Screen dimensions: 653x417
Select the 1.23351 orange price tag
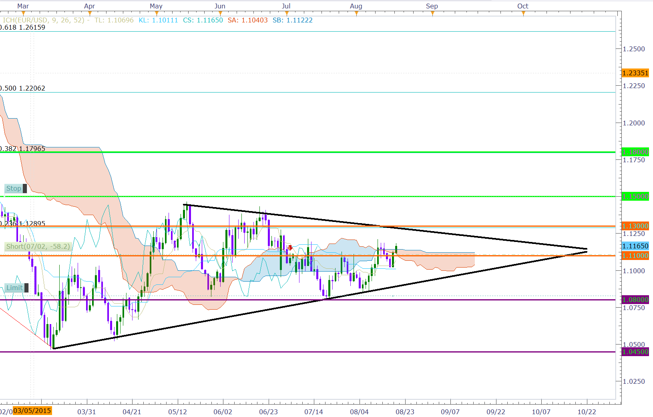pyautogui.click(x=635, y=73)
